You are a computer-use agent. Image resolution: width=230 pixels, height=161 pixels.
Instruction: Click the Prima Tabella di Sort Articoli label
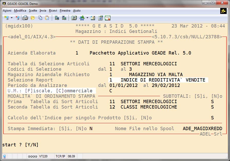[53, 102]
